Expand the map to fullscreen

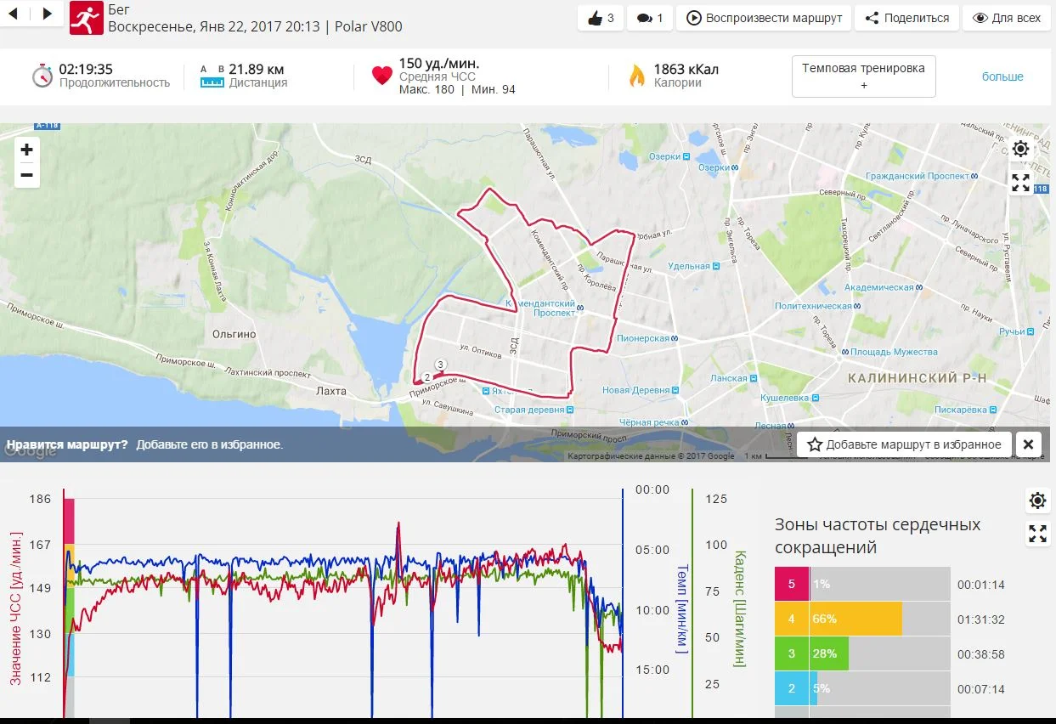point(1020,183)
